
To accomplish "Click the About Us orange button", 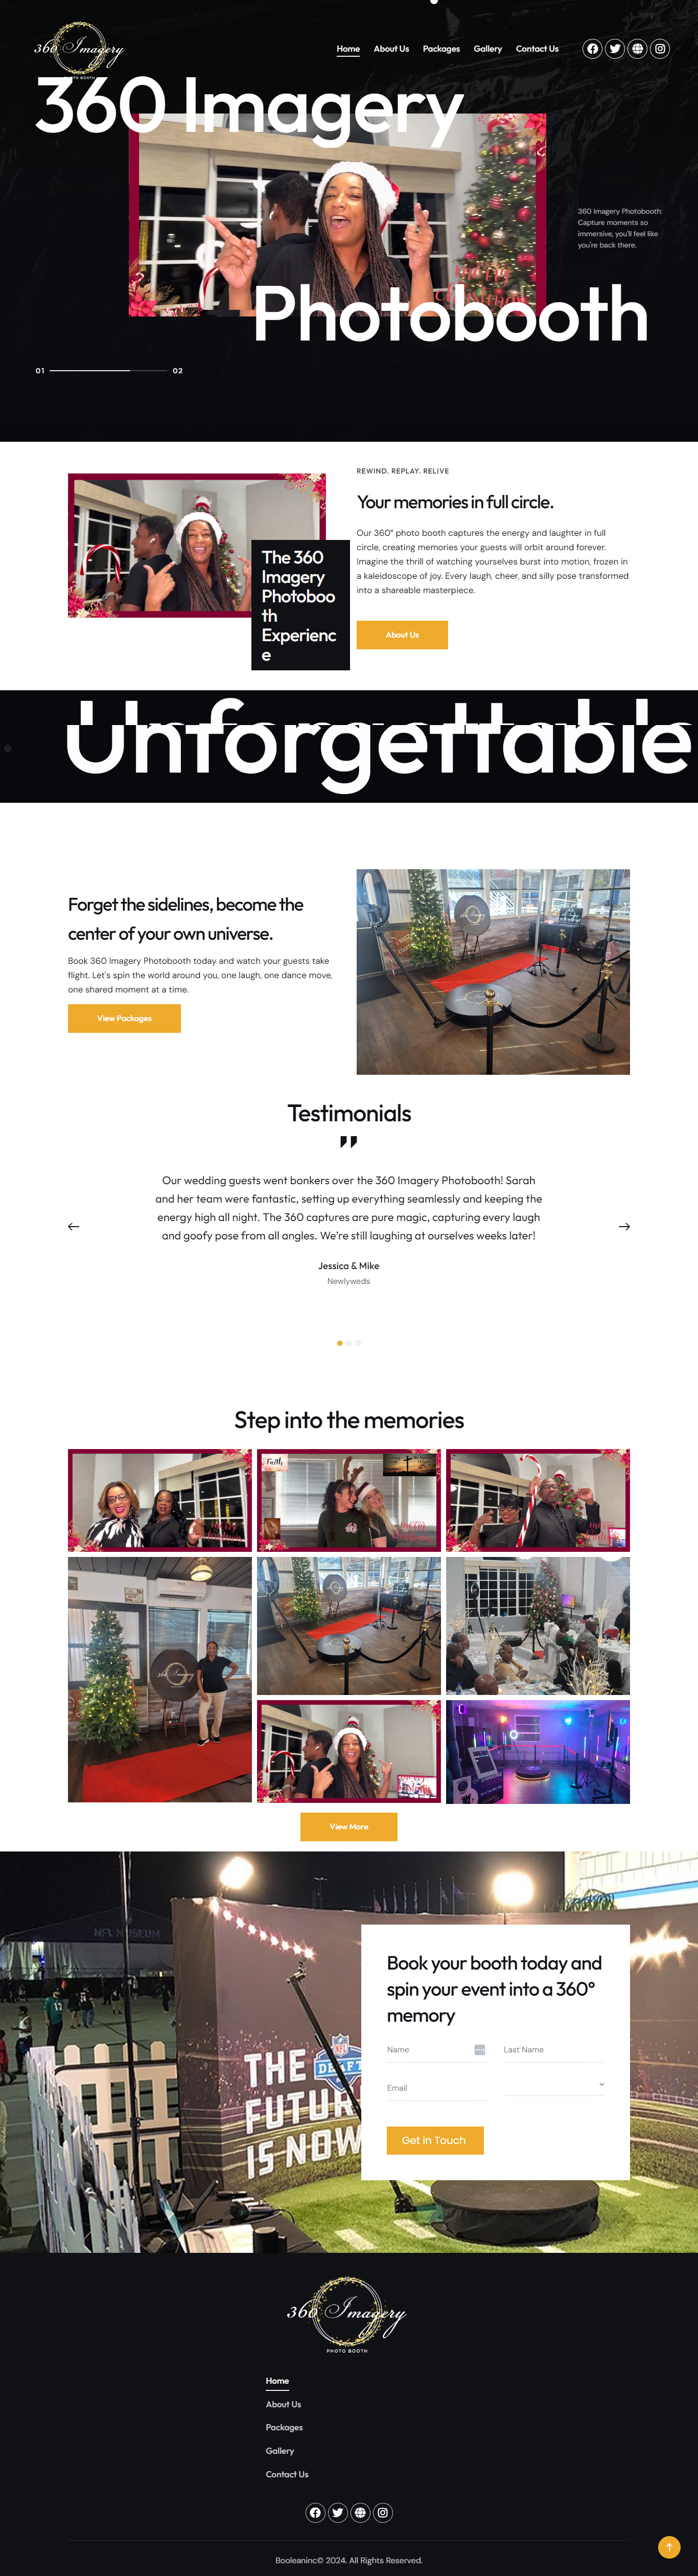I will click(x=402, y=635).
